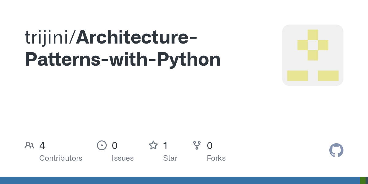The height and width of the screenshot is (184, 368).
Task: Click the contributor count 4
Action: (42, 146)
